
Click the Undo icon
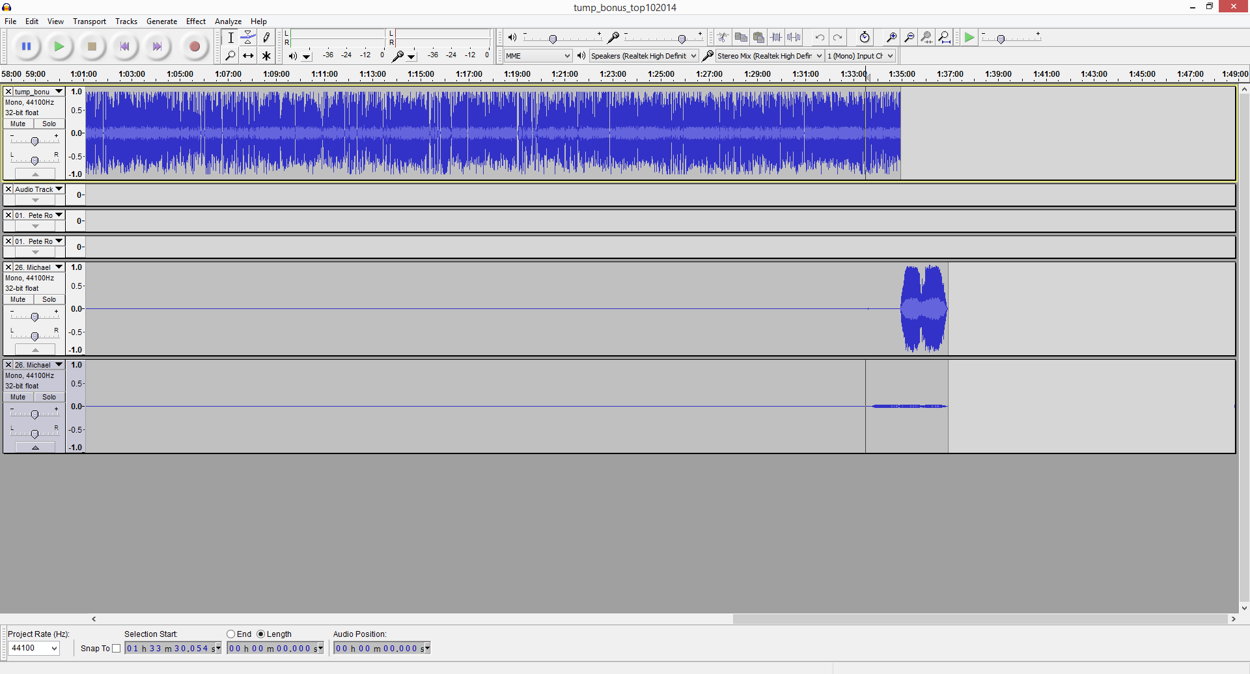[x=819, y=37]
